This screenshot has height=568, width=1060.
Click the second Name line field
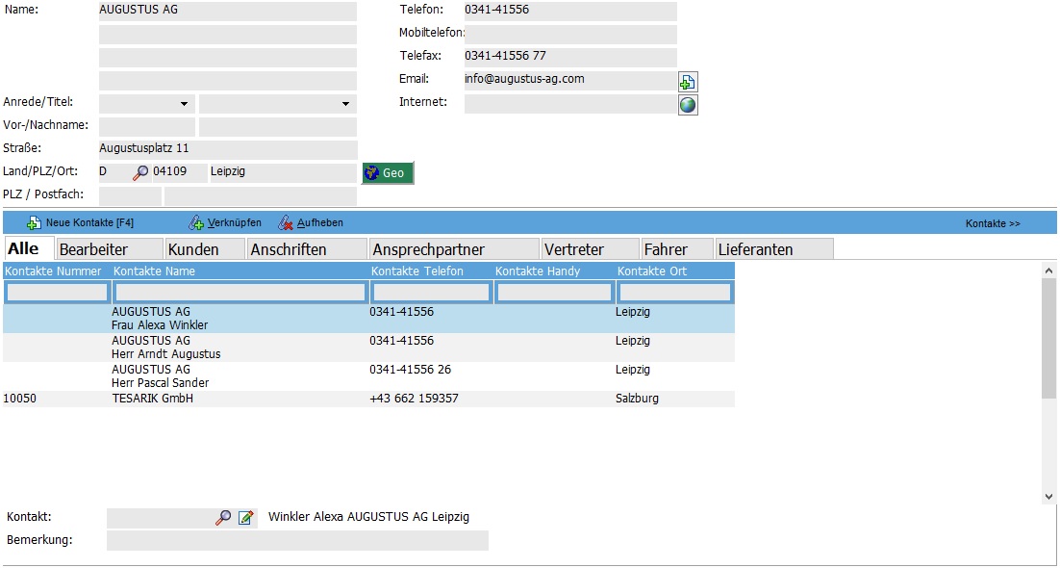click(228, 35)
